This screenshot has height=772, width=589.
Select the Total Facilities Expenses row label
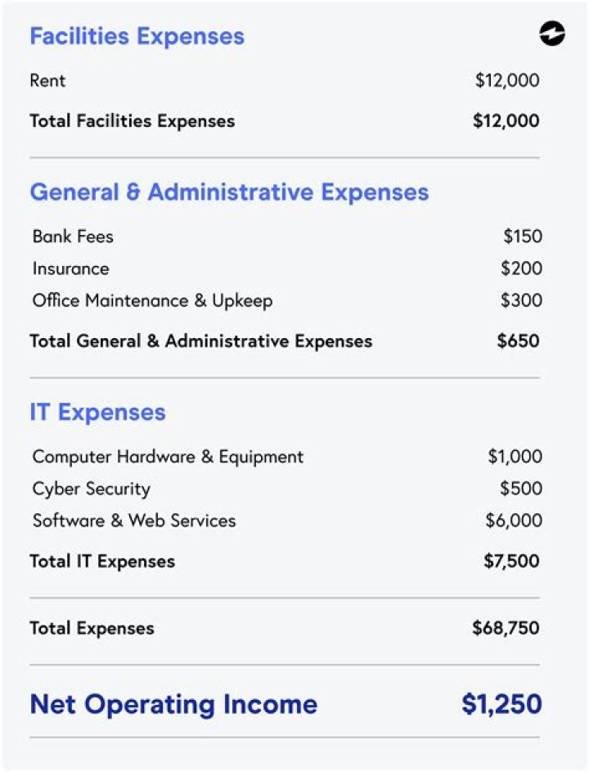tap(132, 121)
